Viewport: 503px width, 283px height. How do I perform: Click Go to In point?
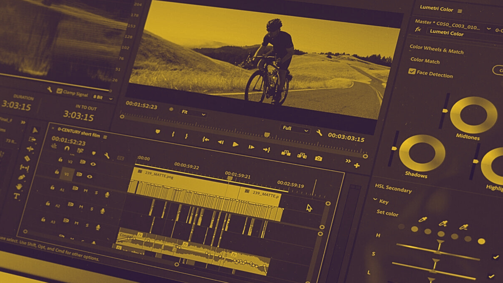(206, 139)
